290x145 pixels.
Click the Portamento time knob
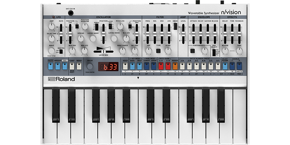pyautogui.click(x=204, y=51)
